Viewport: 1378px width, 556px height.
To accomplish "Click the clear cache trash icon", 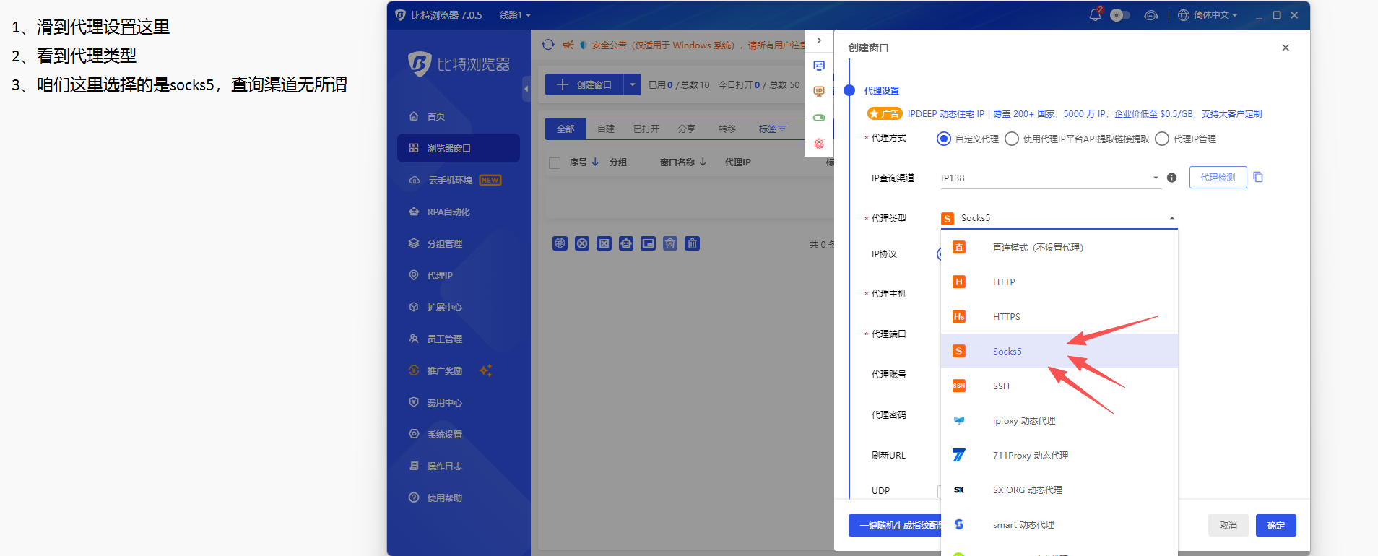I will click(x=670, y=243).
